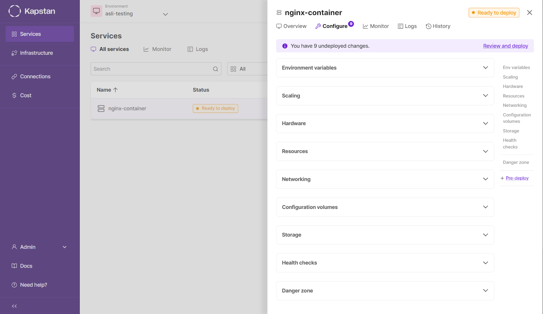Switch to Services Logs tab

[x=198, y=49]
